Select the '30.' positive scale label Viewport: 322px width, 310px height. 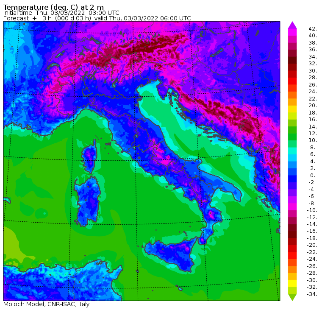click(313, 70)
